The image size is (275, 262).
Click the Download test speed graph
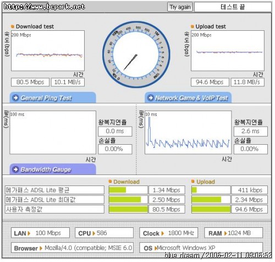tap(48, 51)
